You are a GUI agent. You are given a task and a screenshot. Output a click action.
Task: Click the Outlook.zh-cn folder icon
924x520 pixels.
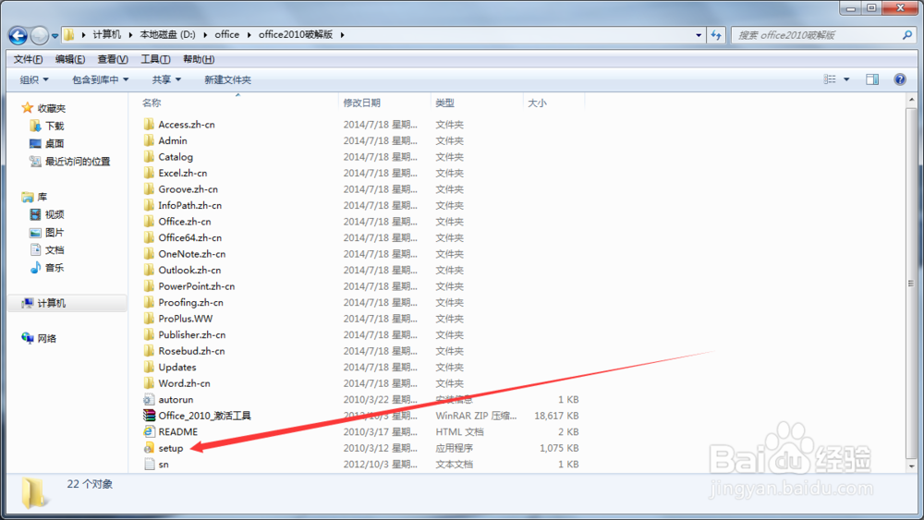149,270
